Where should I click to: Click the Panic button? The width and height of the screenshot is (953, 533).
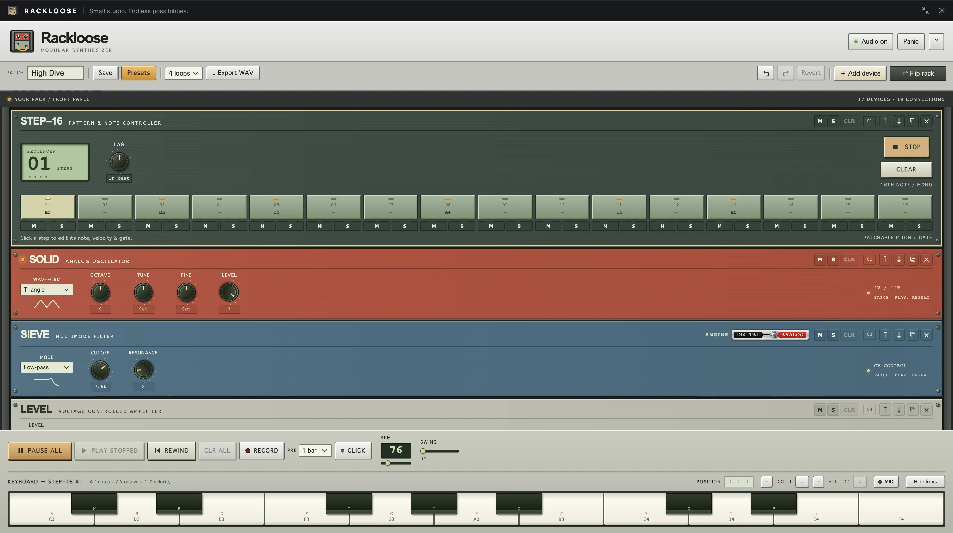click(x=911, y=41)
